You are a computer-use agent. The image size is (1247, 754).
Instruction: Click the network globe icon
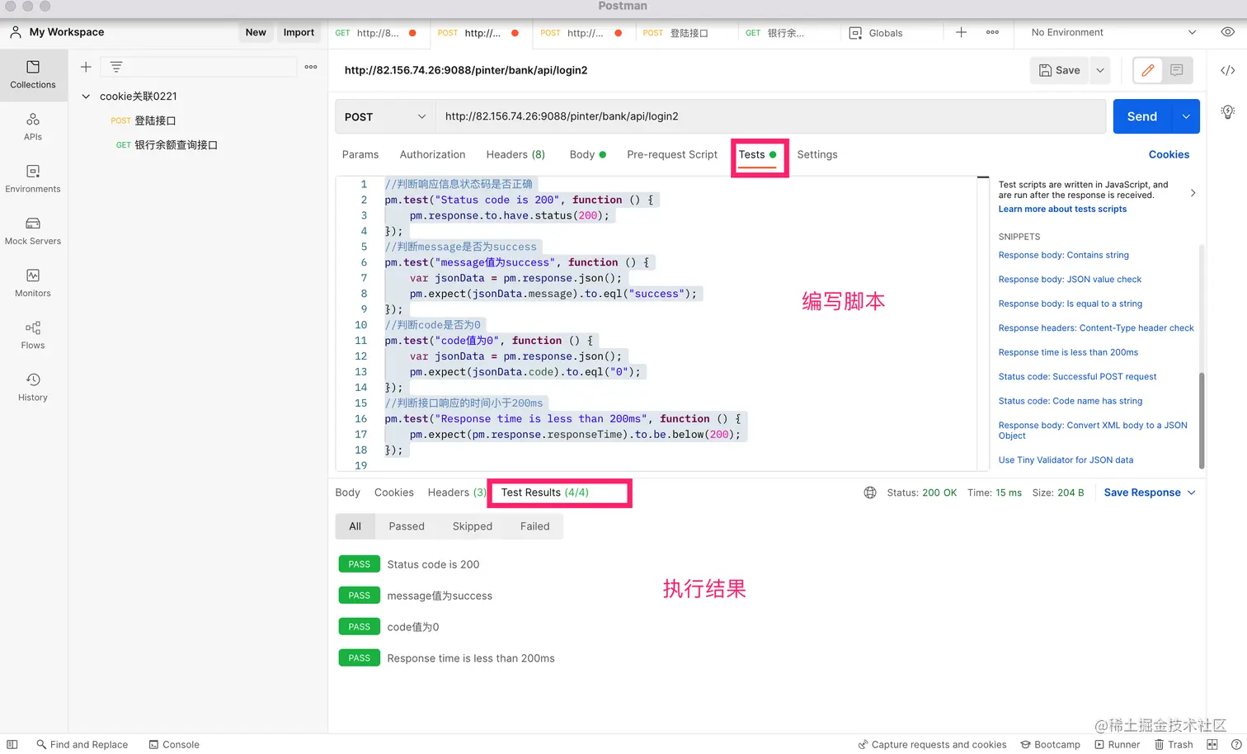tap(870, 492)
